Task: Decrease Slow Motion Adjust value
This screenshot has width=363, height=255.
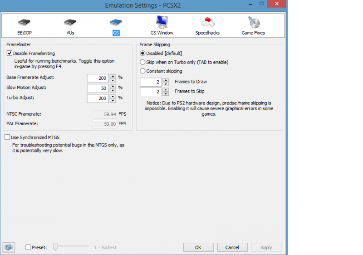Action: point(113,90)
